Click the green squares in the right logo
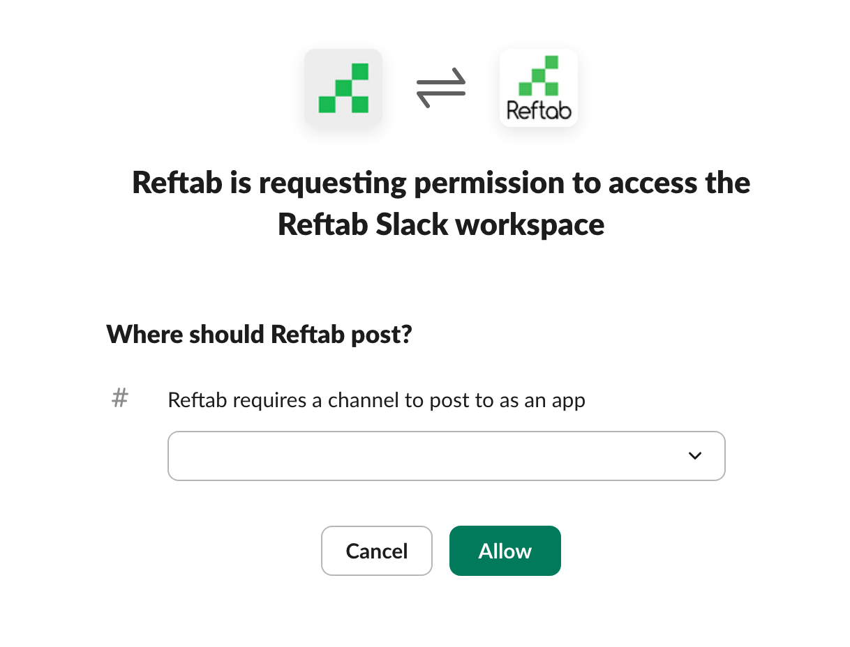850x647 pixels. 539,75
